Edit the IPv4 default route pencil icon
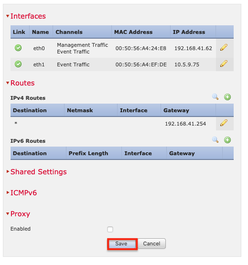The height and width of the screenshot is (265, 248). pyautogui.click(x=224, y=123)
